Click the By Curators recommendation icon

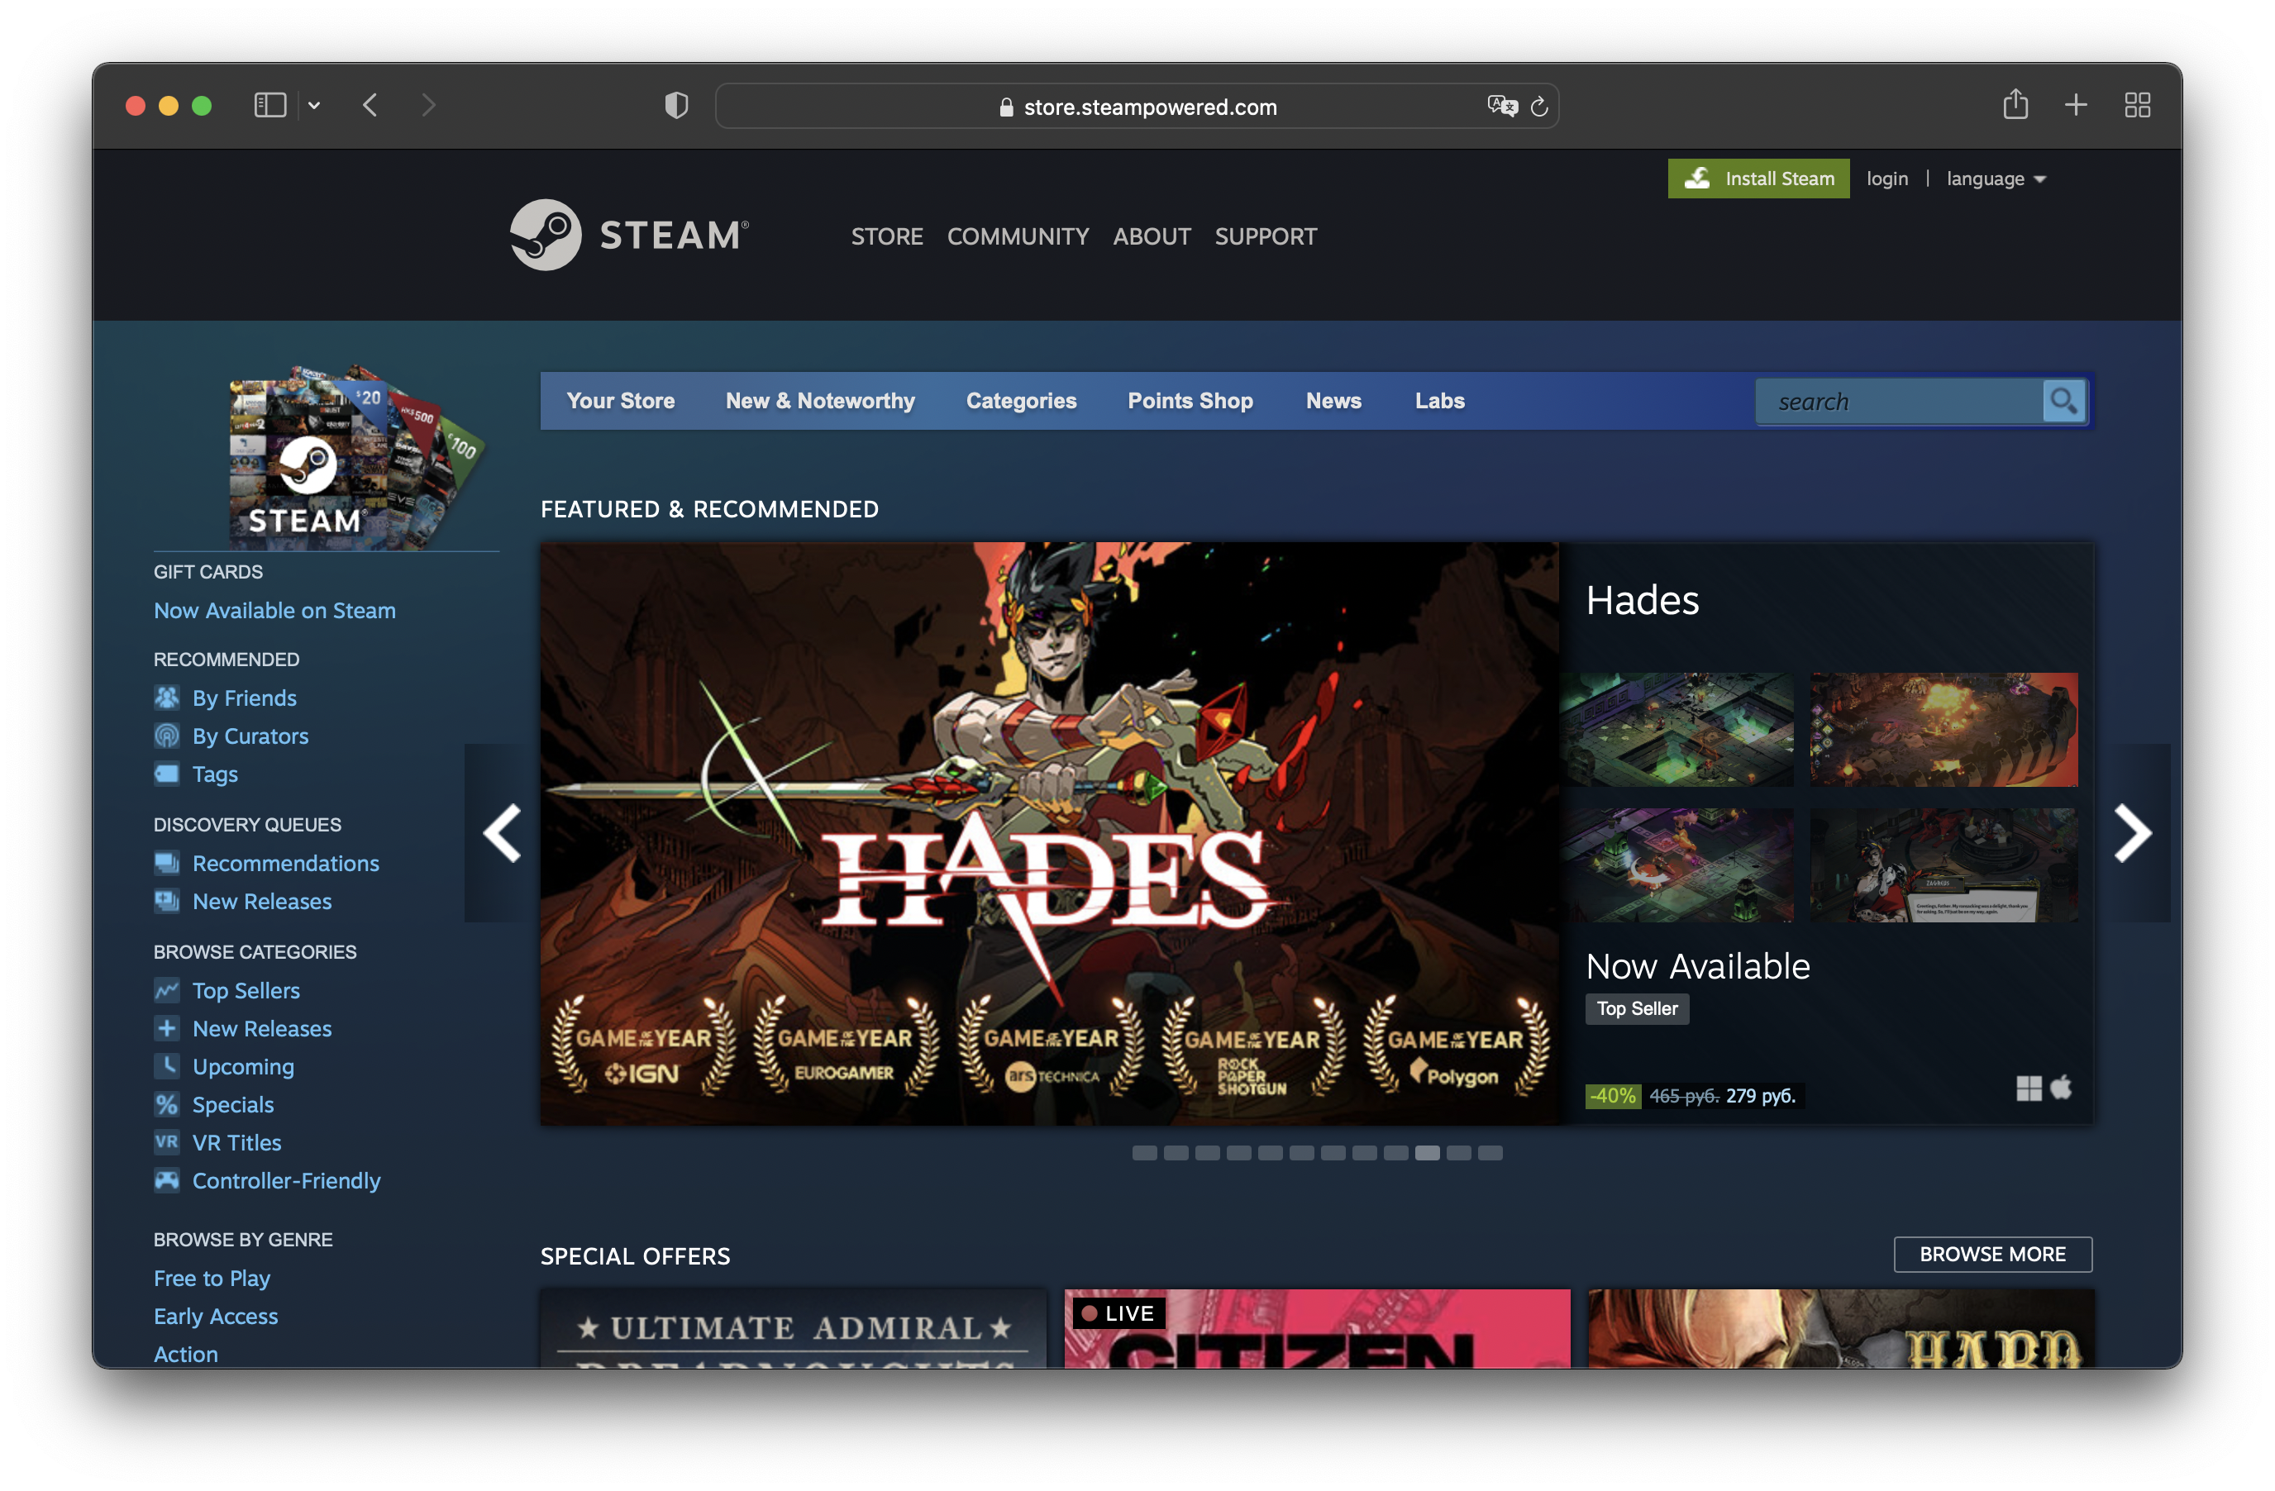(165, 734)
